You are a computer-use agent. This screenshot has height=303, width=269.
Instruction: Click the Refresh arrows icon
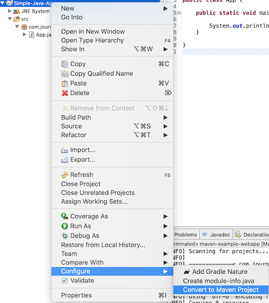(65, 175)
